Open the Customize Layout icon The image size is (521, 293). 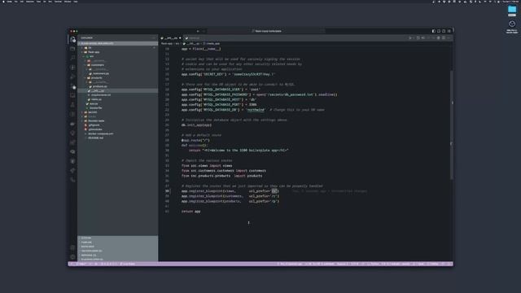click(x=449, y=31)
